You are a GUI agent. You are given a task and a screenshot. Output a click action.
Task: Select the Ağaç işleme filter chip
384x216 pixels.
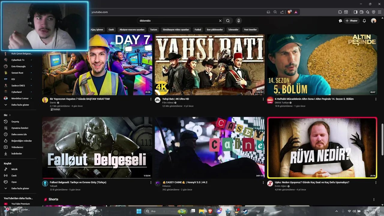coord(97,30)
